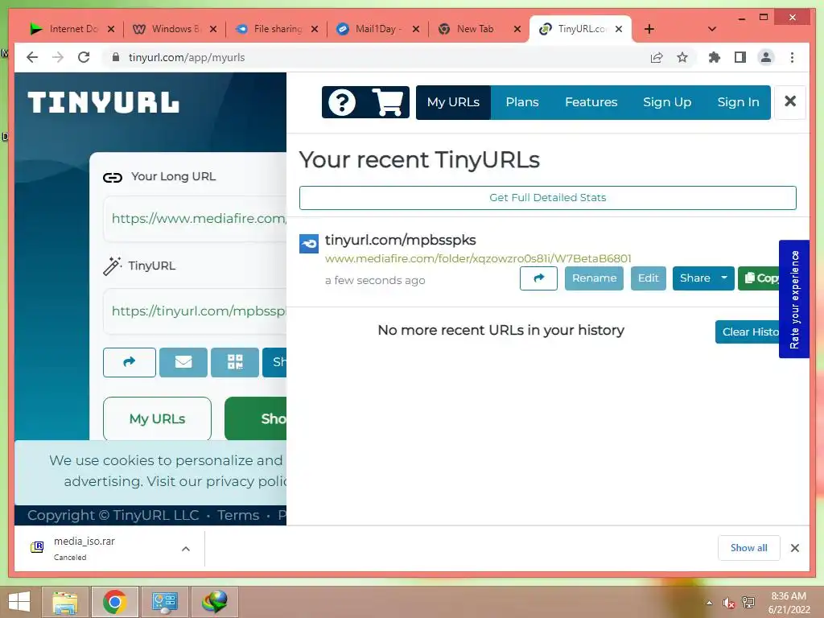Click the magic wand icon beside TinyURL
824x618 pixels.
[x=112, y=266]
